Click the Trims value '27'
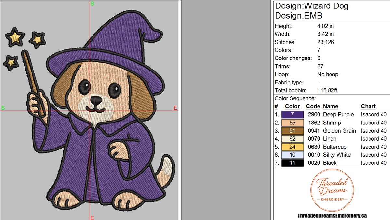 click(x=320, y=66)
